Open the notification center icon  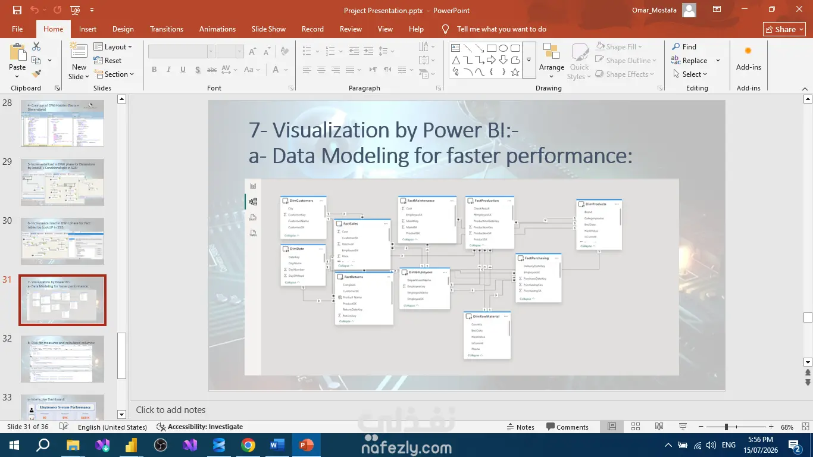tap(795, 445)
